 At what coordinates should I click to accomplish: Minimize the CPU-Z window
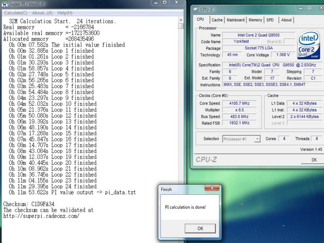coord(301,8)
